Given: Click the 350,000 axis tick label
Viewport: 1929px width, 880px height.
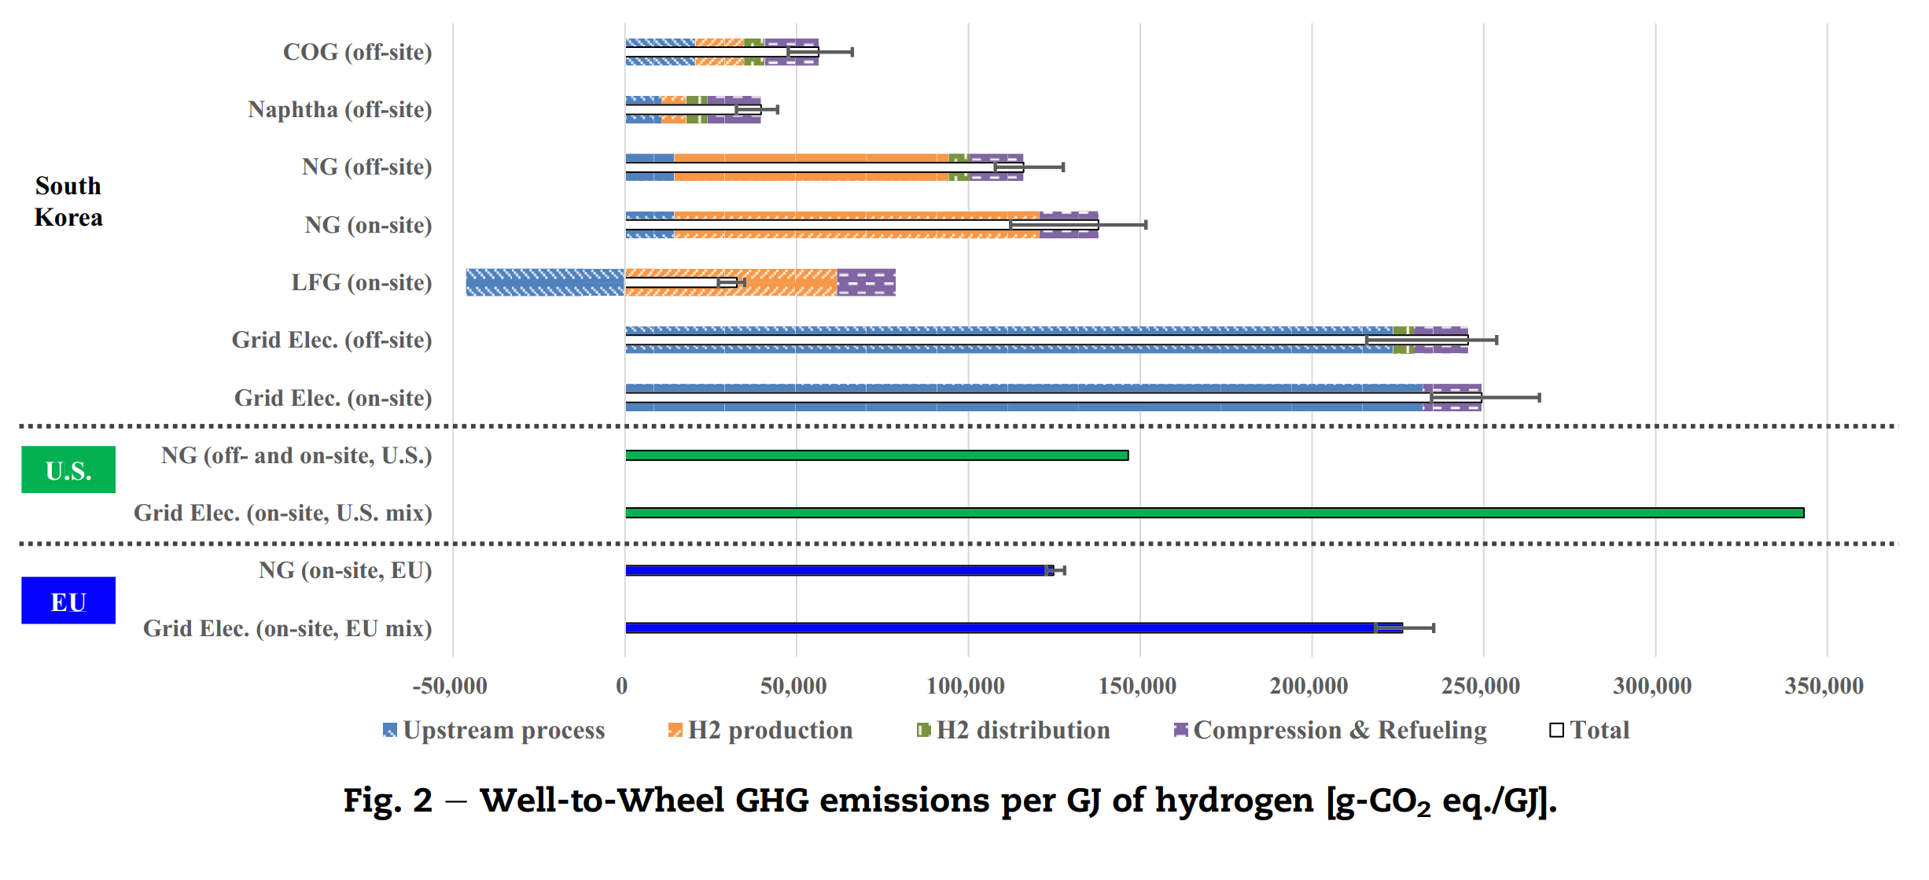Looking at the screenshot, I should tap(1824, 686).
